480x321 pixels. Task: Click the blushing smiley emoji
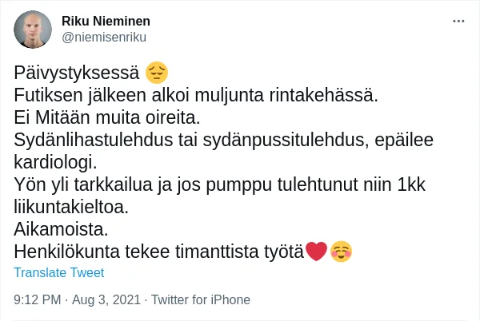coord(342,252)
